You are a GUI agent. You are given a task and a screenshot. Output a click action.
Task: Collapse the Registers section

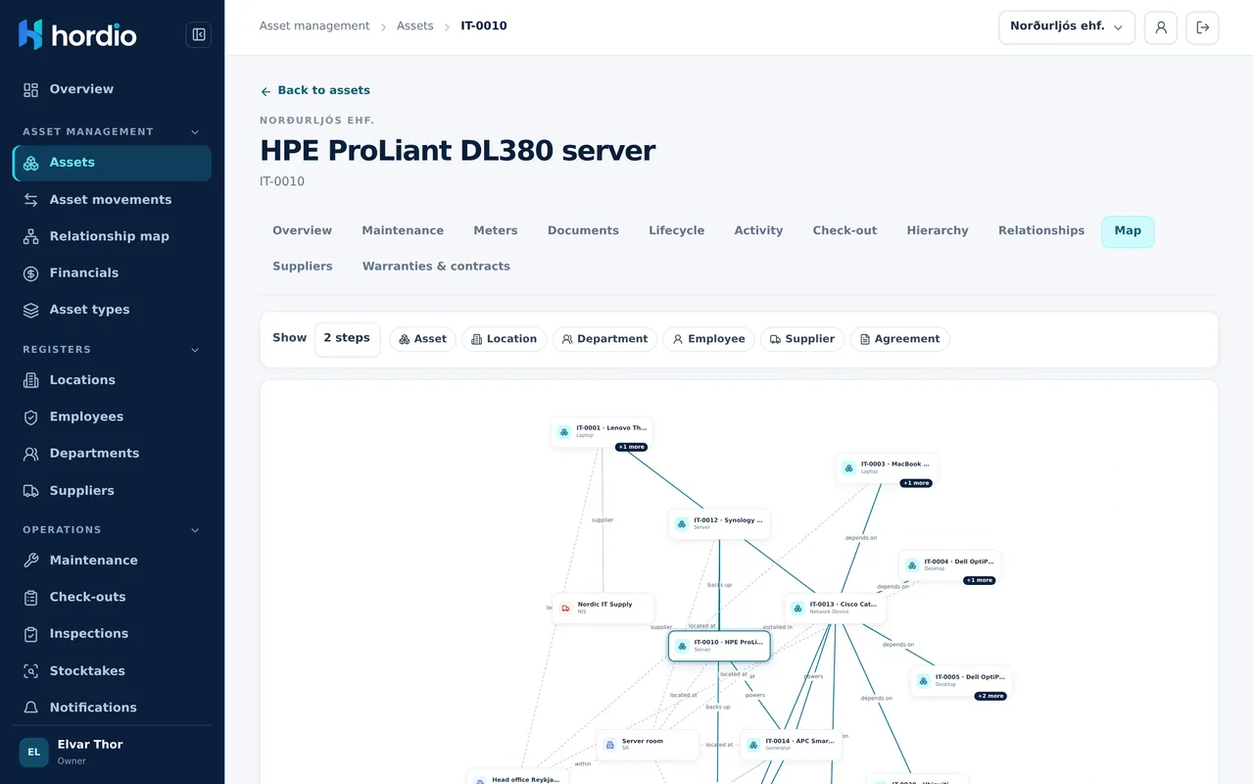point(195,350)
